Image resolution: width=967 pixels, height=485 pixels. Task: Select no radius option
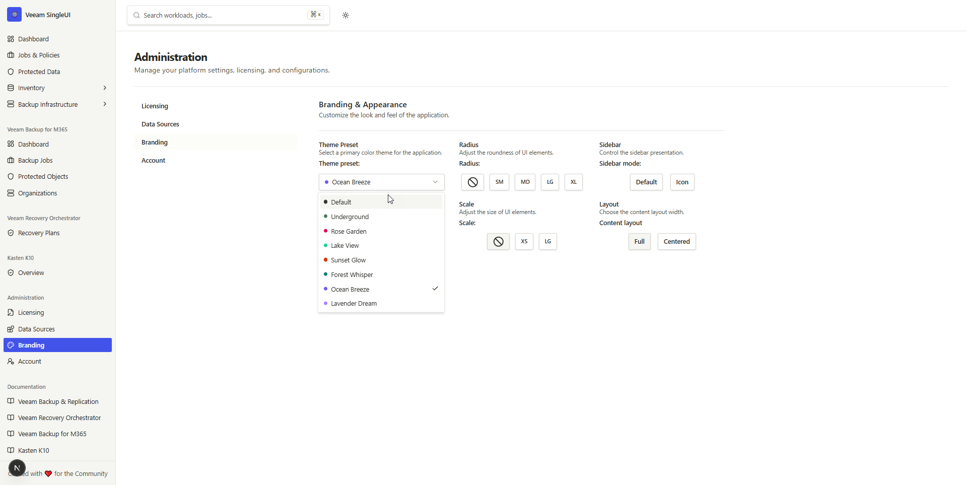[472, 182]
